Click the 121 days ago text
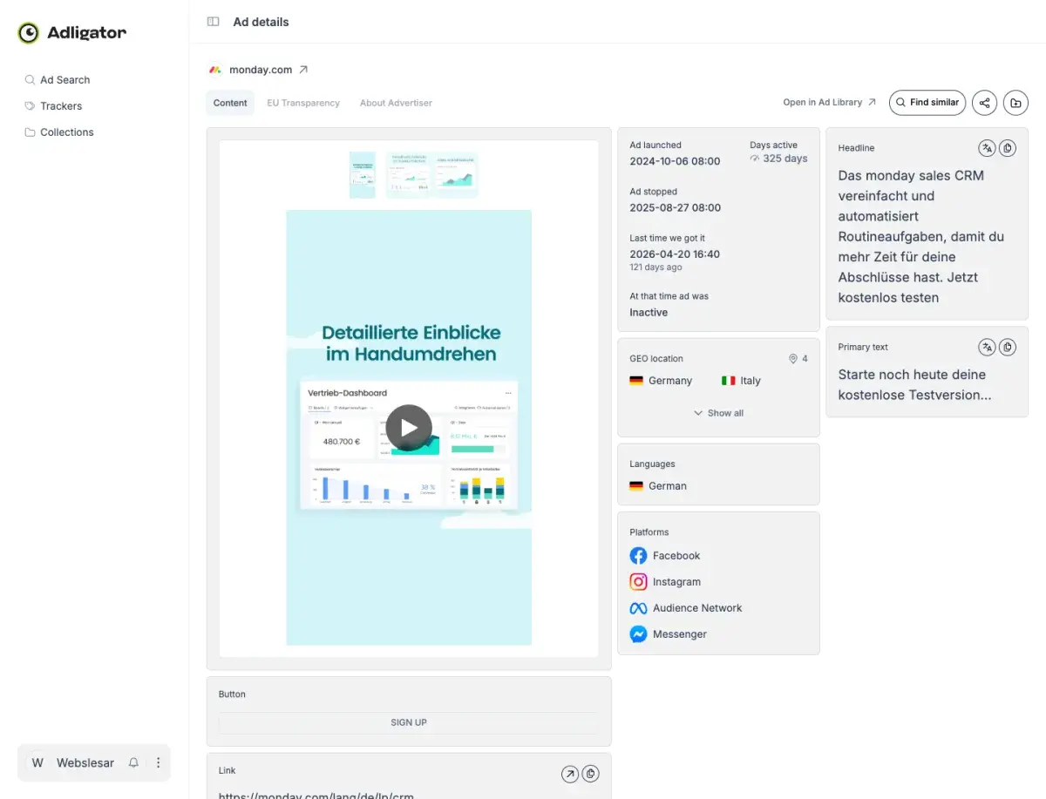The height and width of the screenshot is (799, 1046). click(655, 267)
